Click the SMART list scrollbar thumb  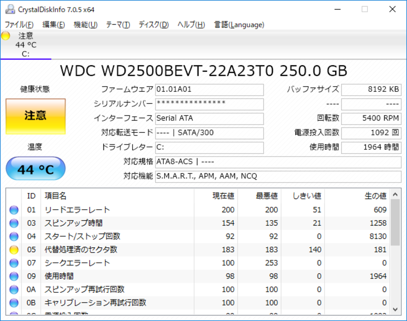pos(395,223)
